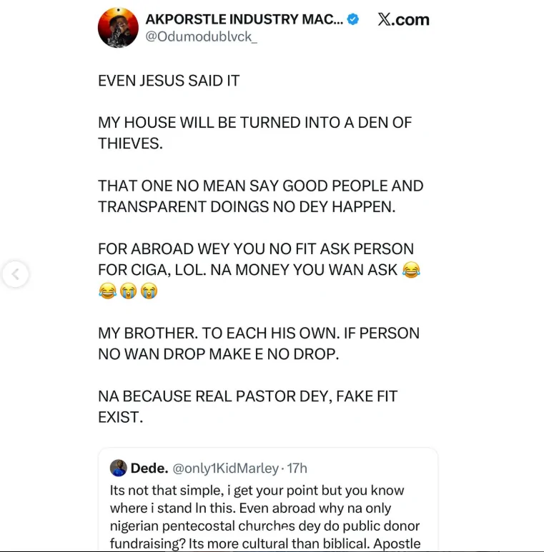
Task: Click 'MY BROTHER. TO EACH HIS OWN' text
Action: 258,343
